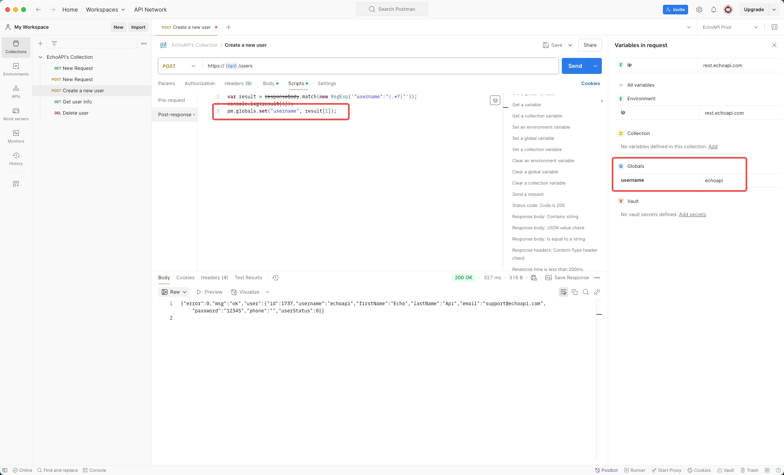Screen dimensions: 784x475
Task: Open the settings gear icon
Action: (699, 10)
